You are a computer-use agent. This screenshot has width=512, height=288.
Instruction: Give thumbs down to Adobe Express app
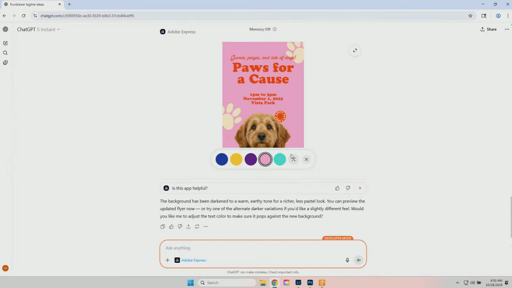(x=348, y=188)
